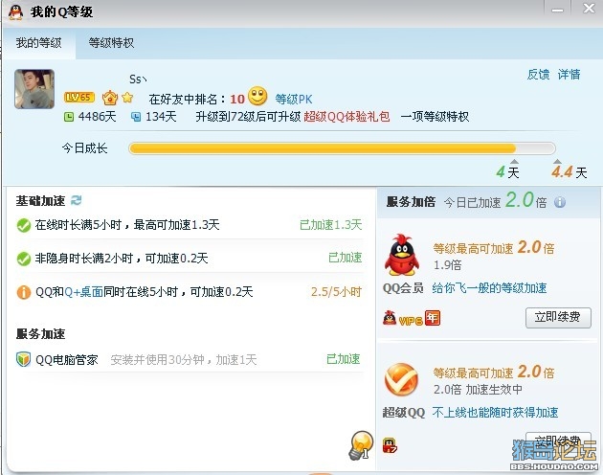Viewport: 603px width, 475px height.
Task: Select the 我的等级 tab
Action: pyautogui.click(x=39, y=43)
